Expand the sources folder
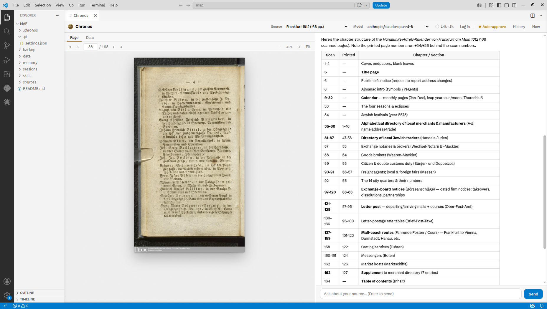The image size is (547, 309). point(39,82)
